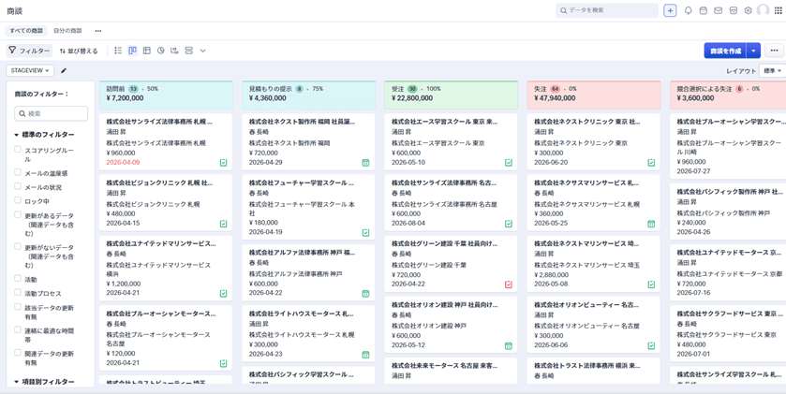The width and height of the screenshot is (786, 394).
Task: Open the STAGEVIEW dropdown
Action: pos(30,71)
